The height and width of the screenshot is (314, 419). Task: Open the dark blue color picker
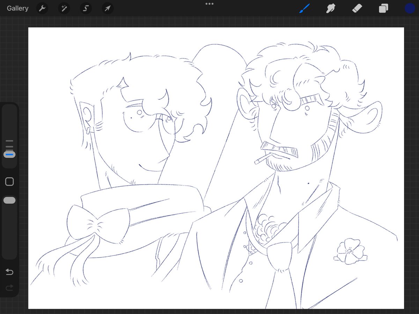pyautogui.click(x=410, y=8)
